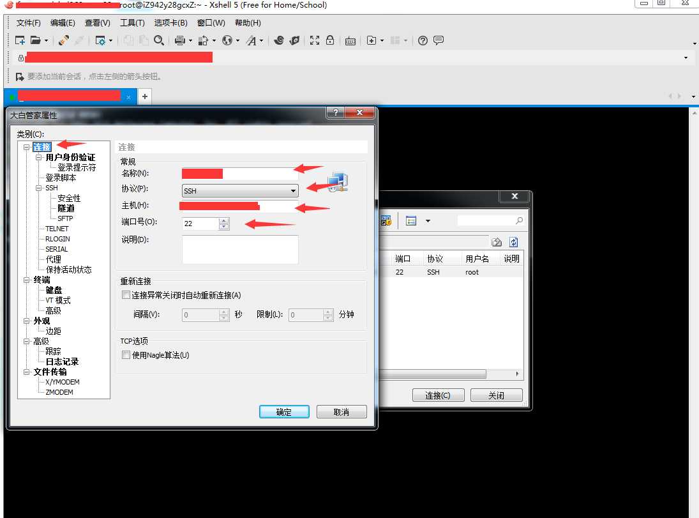Open the address bar dropdown arrow
Image resolution: width=699 pixels, height=518 pixels.
[x=686, y=57]
